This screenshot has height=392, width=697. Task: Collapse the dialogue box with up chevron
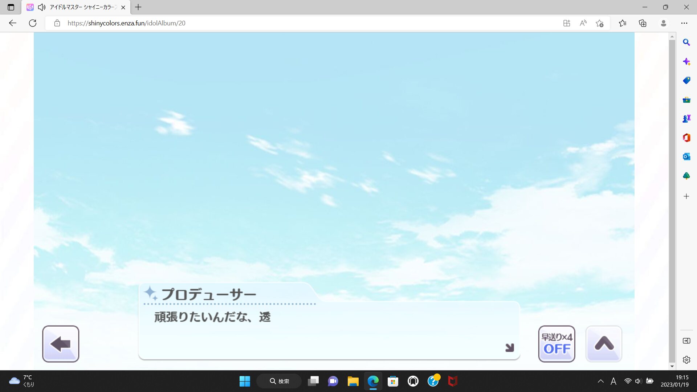(604, 344)
